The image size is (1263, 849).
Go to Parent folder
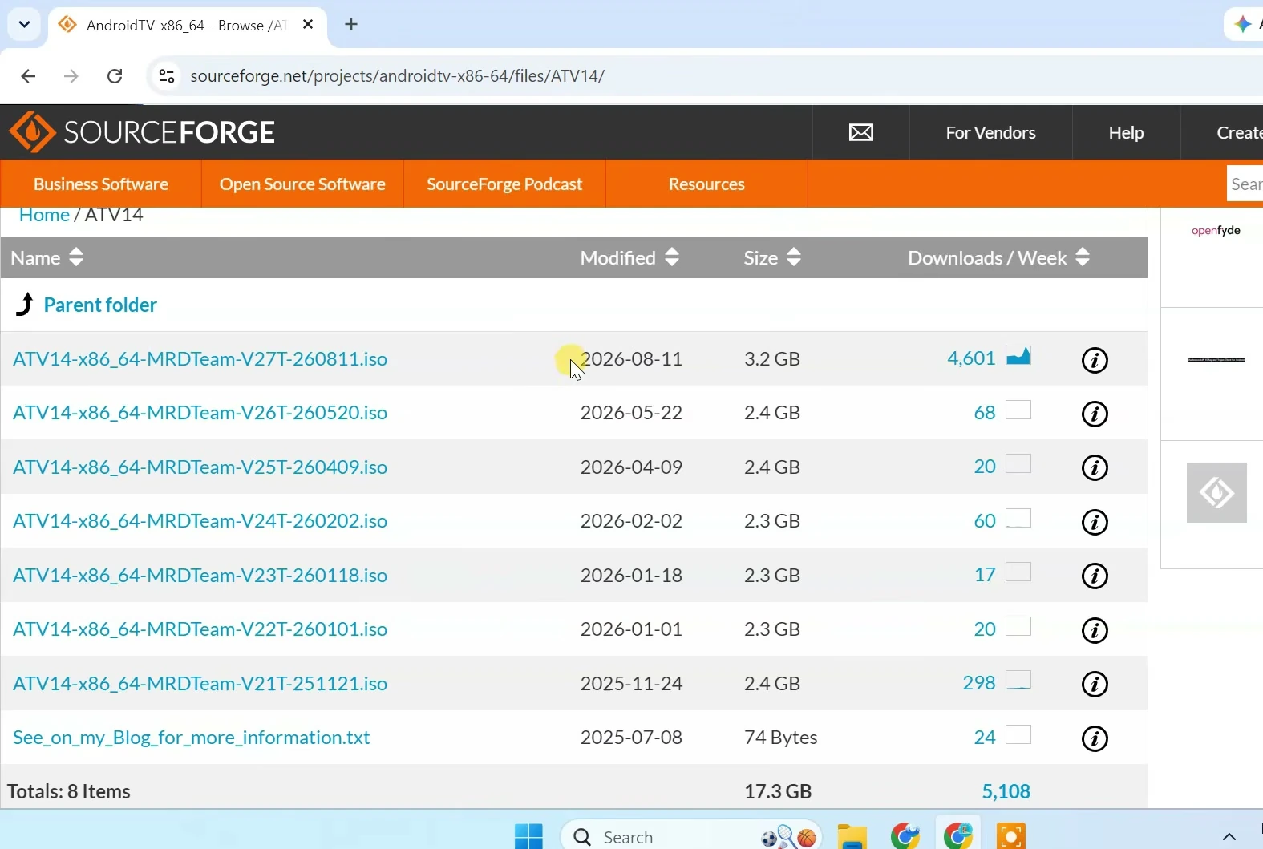[100, 305]
